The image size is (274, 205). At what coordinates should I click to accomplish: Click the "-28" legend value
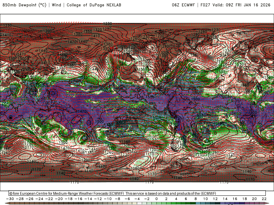pos(20,199)
